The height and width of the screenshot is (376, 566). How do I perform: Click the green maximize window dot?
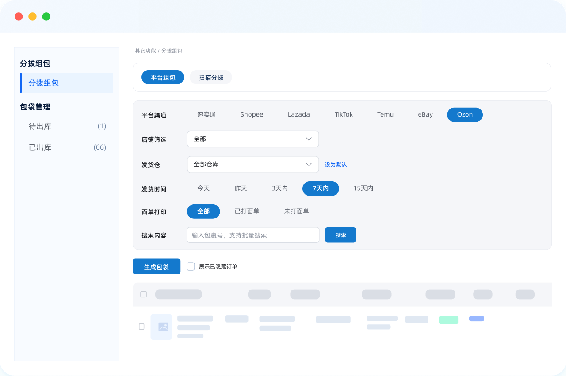(46, 16)
